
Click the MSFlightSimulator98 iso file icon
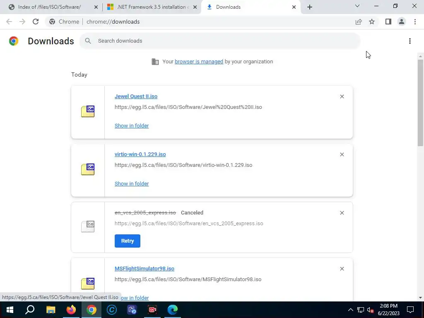(88, 283)
